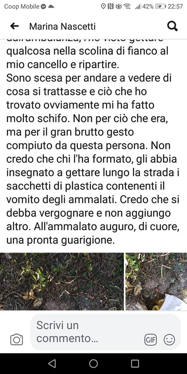Tap the 22:57 clock in status bar
This screenshot has height=374, width=187.
pyautogui.click(x=175, y=7)
